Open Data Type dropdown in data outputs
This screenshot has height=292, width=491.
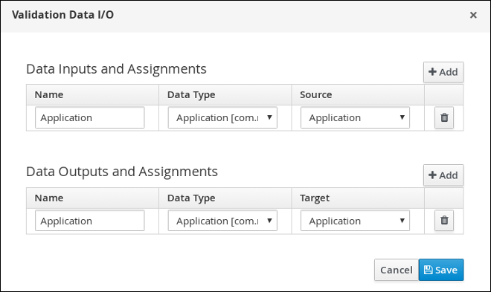[x=222, y=221]
